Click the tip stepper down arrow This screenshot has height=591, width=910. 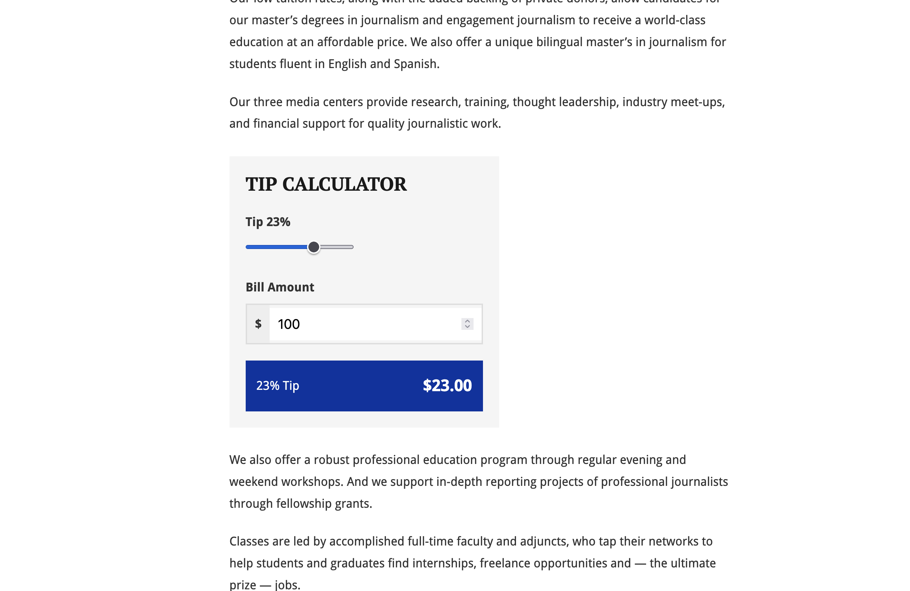point(467,327)
